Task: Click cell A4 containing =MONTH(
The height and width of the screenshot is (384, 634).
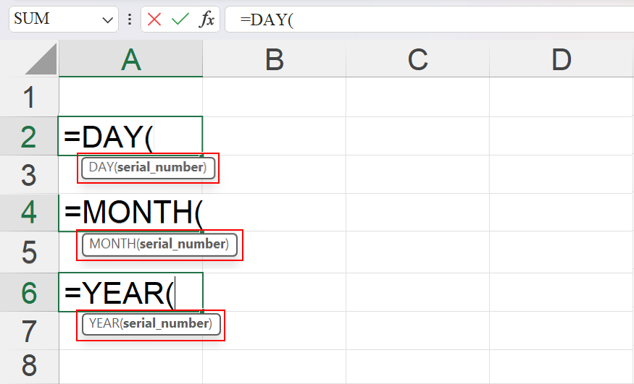Action: coord(130,213)
